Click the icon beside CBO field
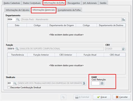The height and width of the screenshot is (101, 133). (x=124, y=49)
